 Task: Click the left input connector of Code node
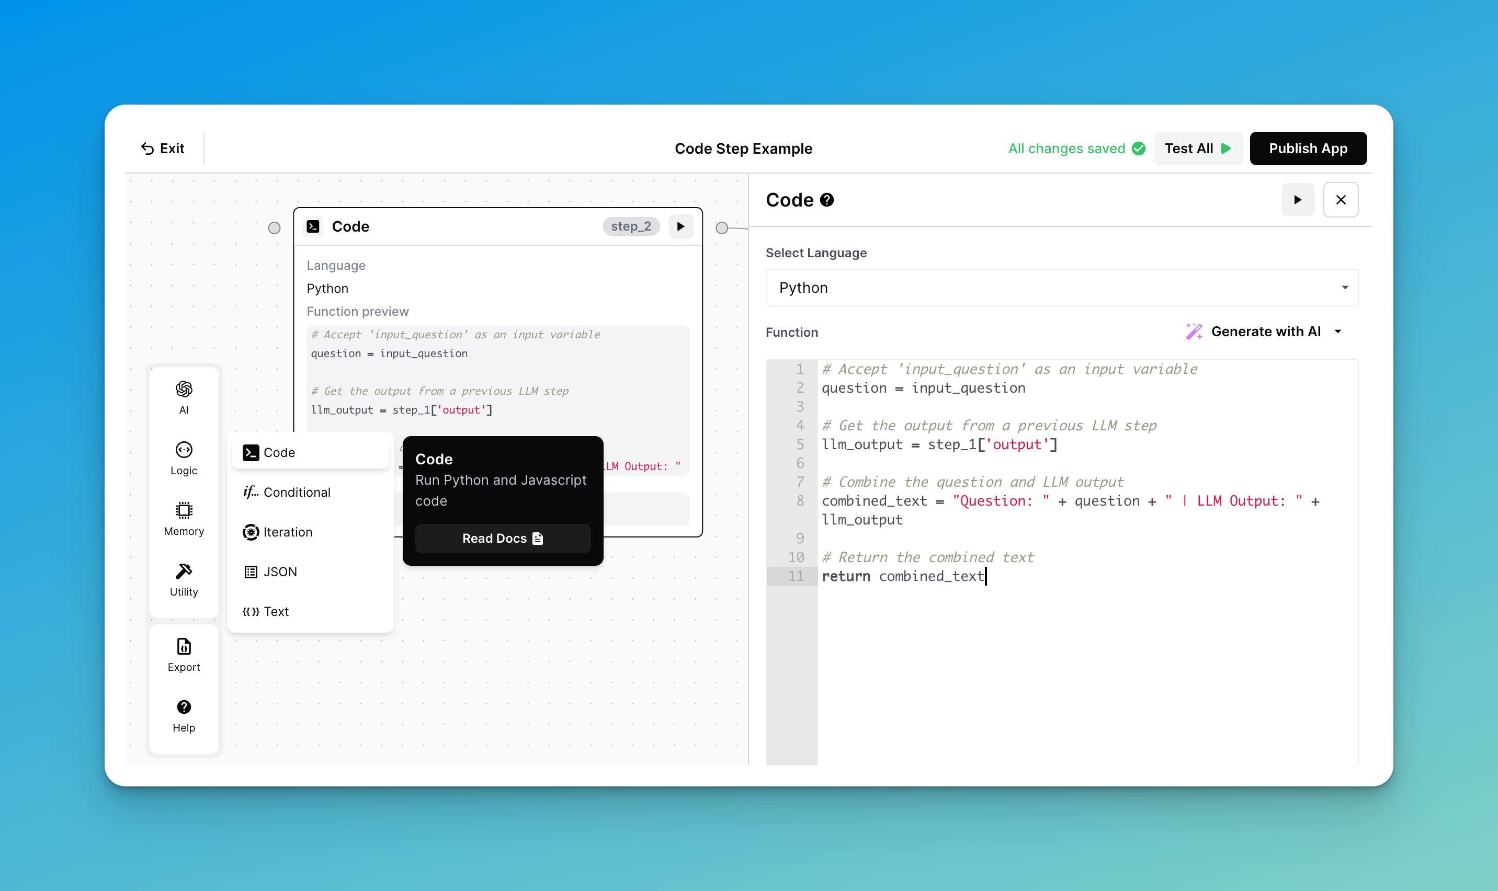point(275,227)
